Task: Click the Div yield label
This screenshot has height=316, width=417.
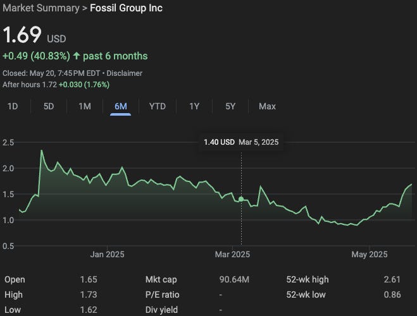Action: pos(161,310)
